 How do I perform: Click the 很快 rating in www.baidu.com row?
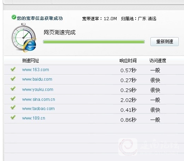(155, 80)
